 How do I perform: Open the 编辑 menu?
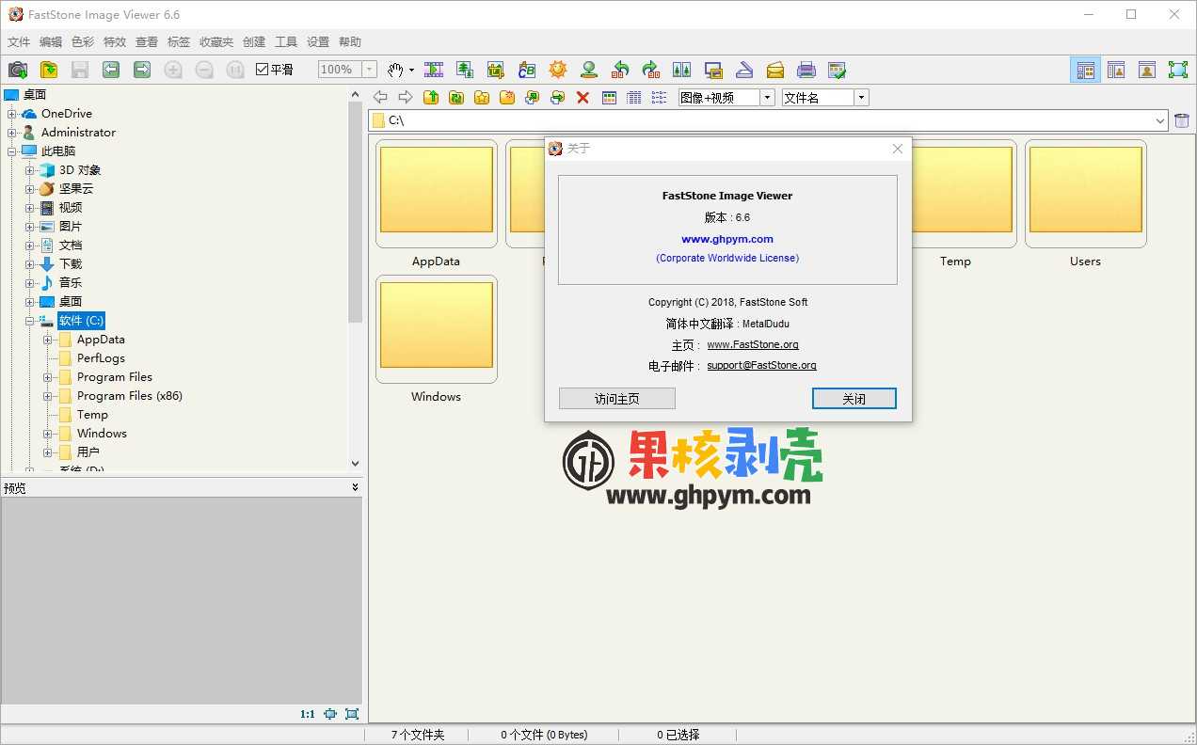[51, 42]
